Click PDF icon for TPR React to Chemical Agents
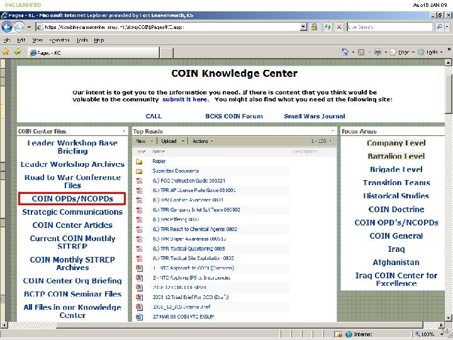Screen dimensions: 453x340 pyautogui.click(x=139, y=229)
